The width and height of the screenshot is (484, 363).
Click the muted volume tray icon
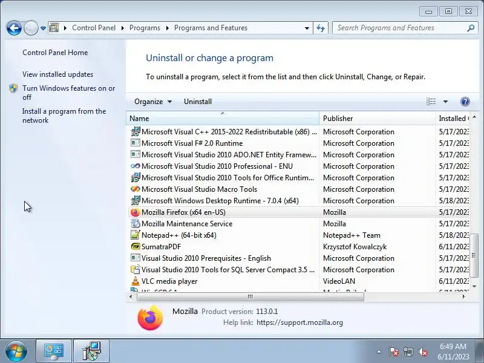422,352
